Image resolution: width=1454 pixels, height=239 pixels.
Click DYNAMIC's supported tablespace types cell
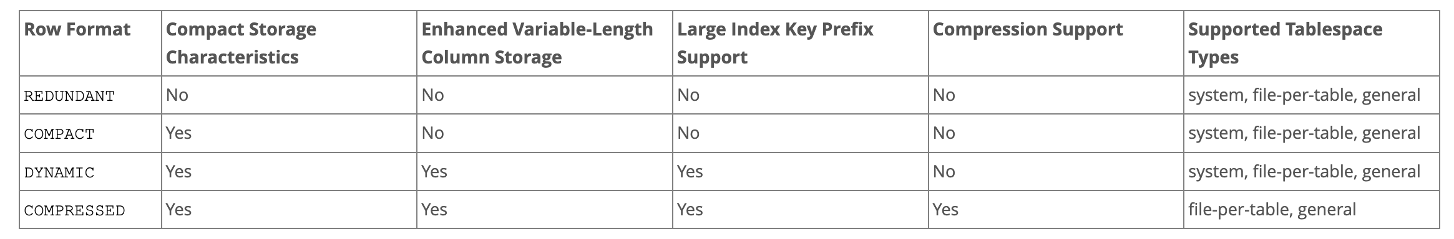click(x=1312, y=171)
